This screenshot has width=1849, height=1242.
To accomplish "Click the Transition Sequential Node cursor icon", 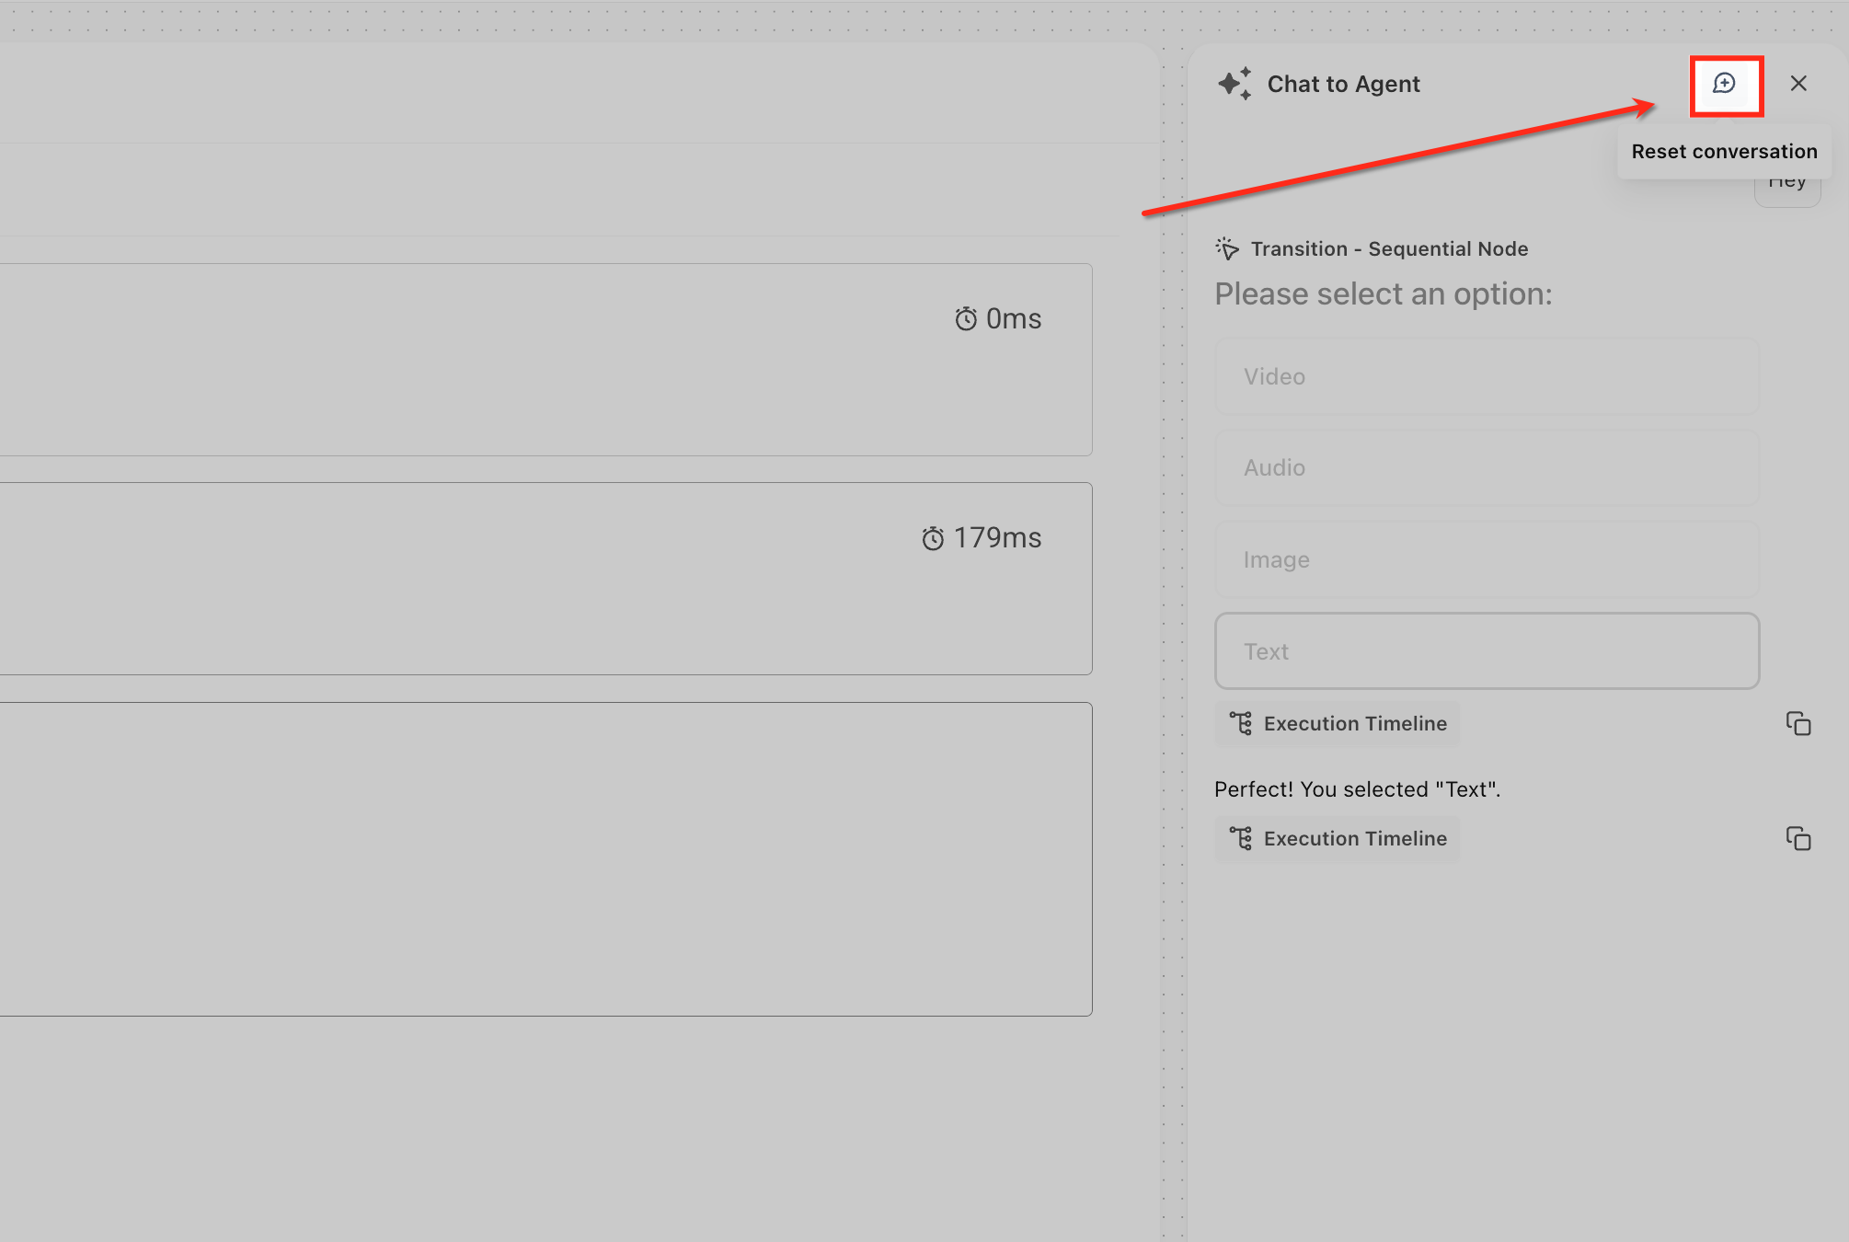I will click(x=1228, y=248).
